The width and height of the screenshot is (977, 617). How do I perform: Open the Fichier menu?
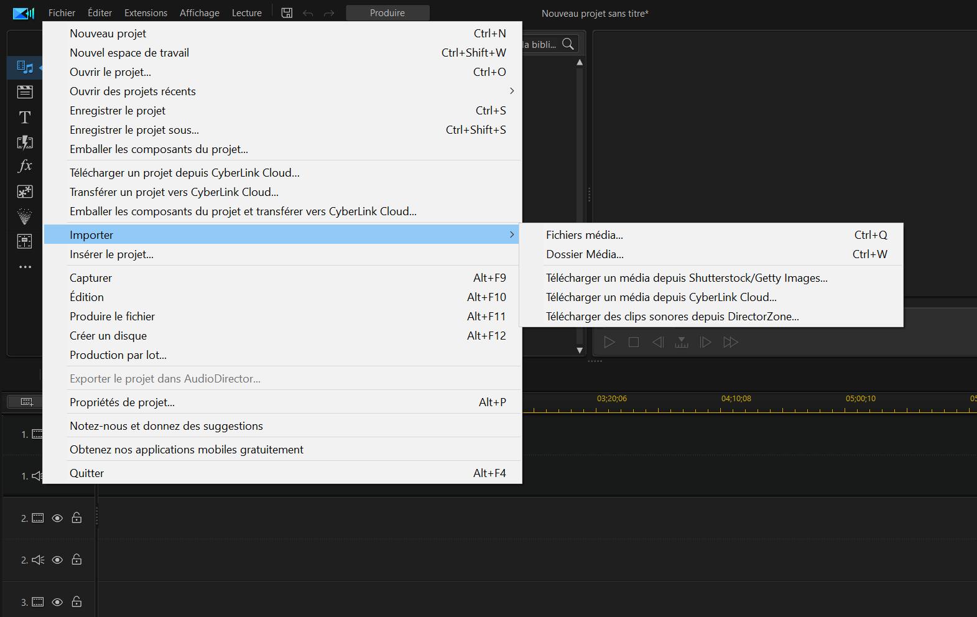pyautogui.click(x=62, y=13)
